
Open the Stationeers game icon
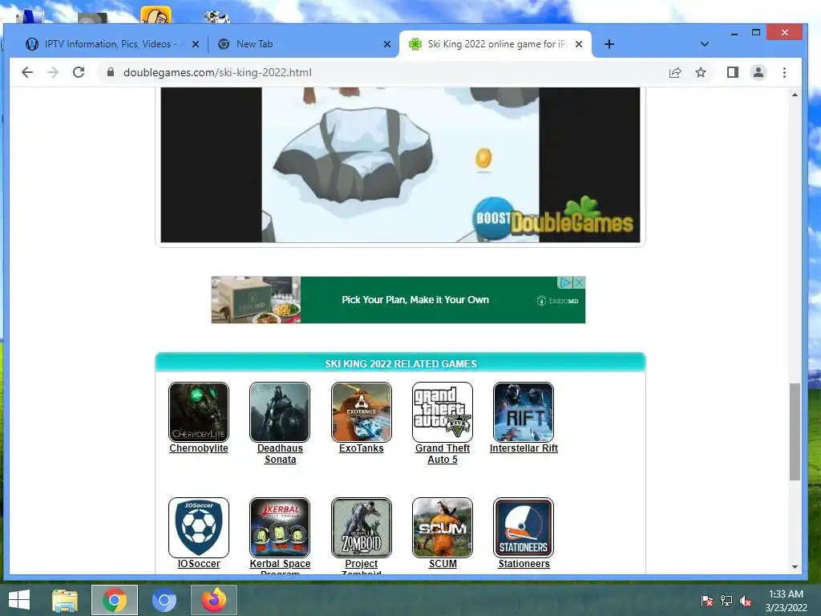coord(524,528)
